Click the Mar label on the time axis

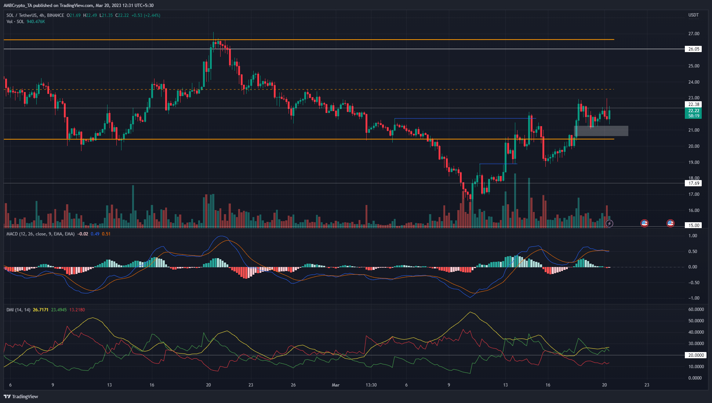point(336,385)
